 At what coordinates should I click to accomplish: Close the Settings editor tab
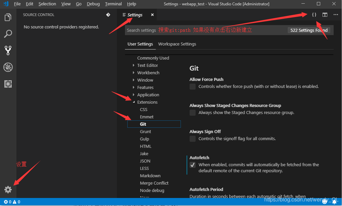click(x=152, y=15)
